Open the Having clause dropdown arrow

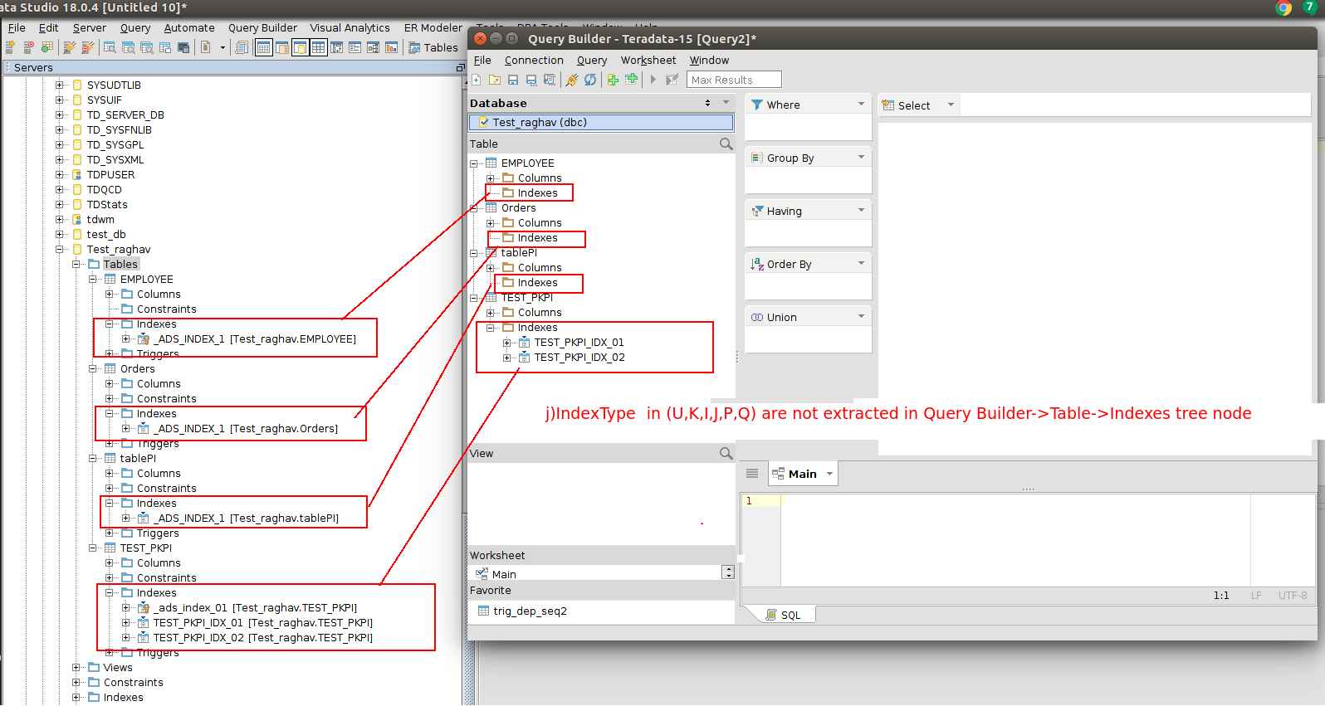[x=861, y=211]
